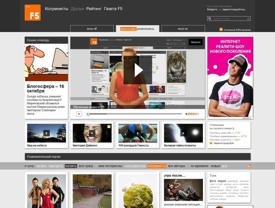Open the moss-covered head post image

137,191
